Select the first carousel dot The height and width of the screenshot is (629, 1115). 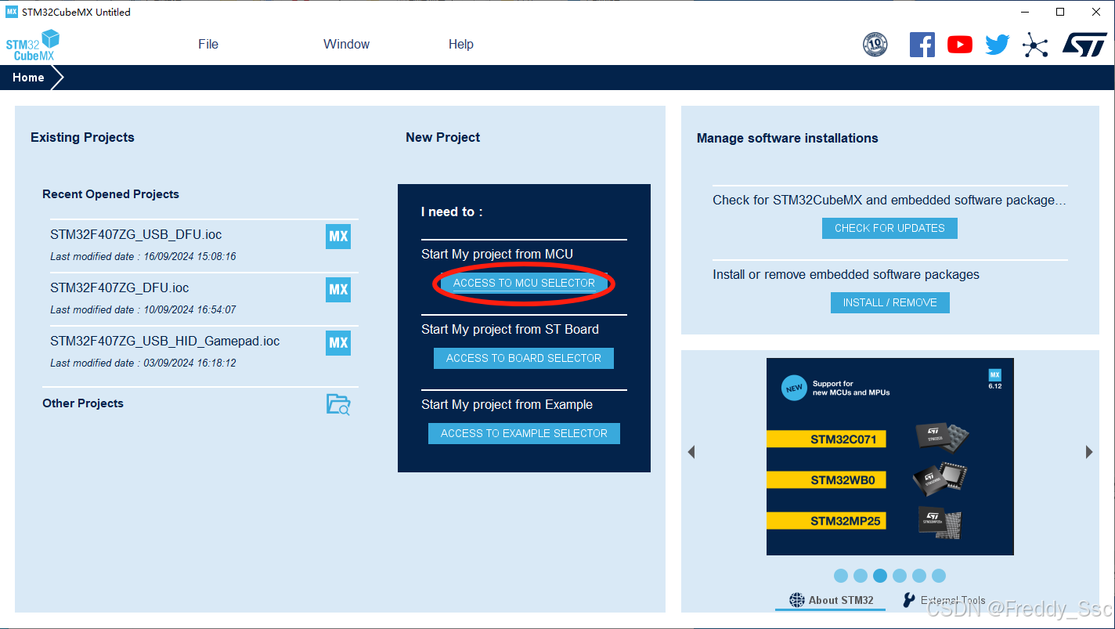pyautogui.click(x=841, y=576)
